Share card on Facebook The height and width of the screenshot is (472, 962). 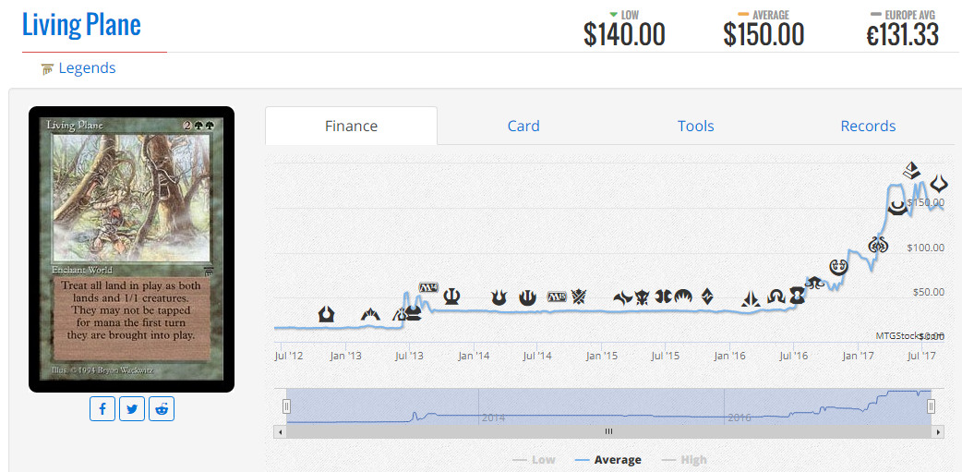[102, 409]
